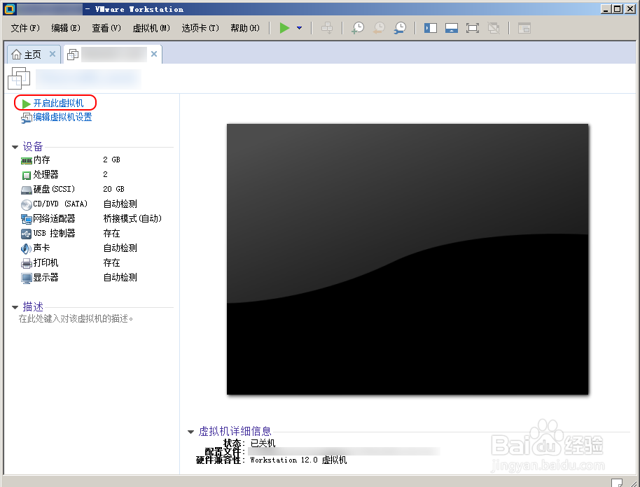Open the 选项卡(T) menu

pyautogui.click(x=200, y=28)
